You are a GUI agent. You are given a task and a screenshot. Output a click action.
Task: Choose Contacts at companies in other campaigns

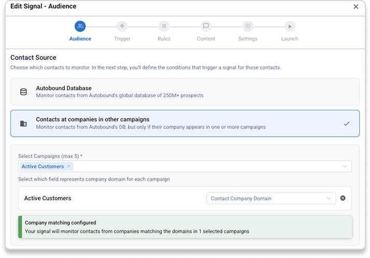tap(185, 123)
